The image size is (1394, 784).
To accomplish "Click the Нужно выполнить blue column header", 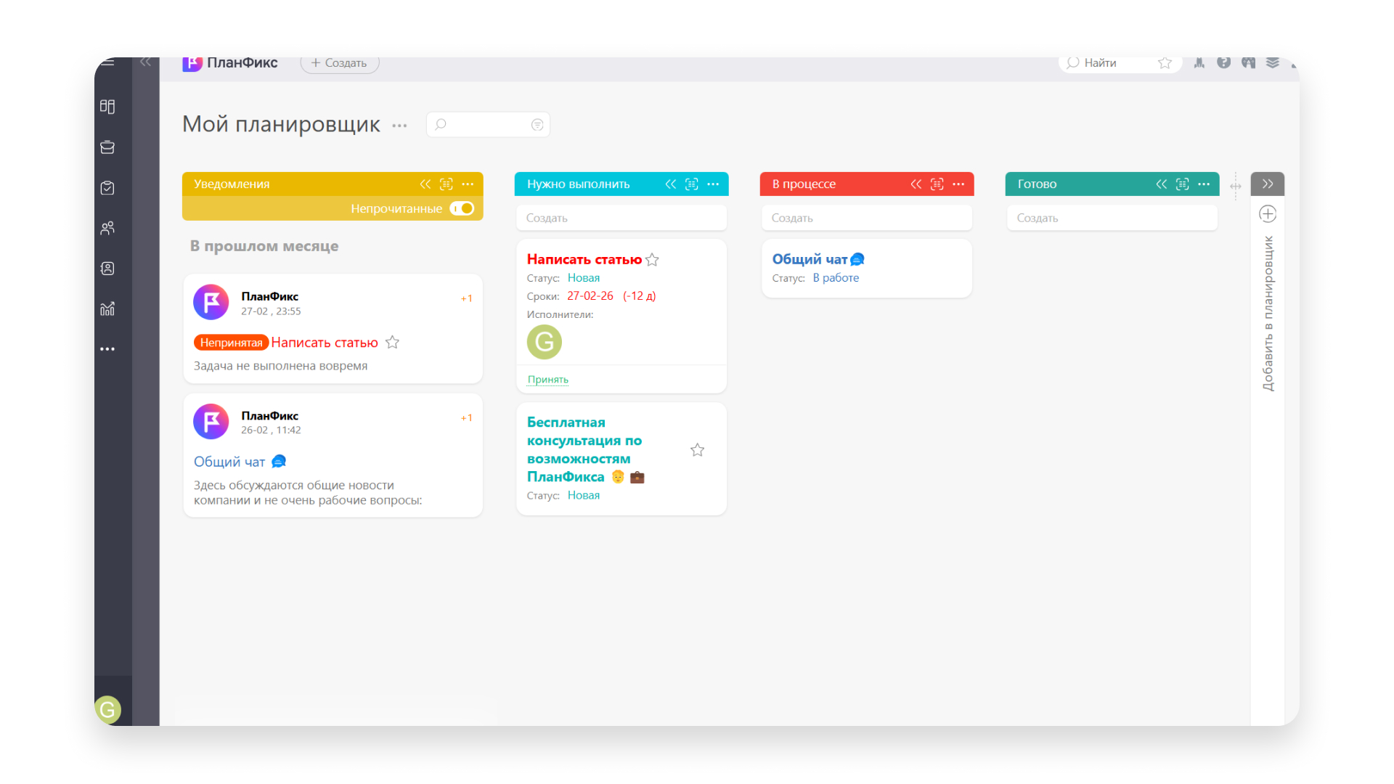I will pos(578,184).
